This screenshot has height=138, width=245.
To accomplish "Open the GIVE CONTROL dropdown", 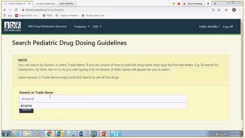I will pyautogui.click(x=67, y=3).
